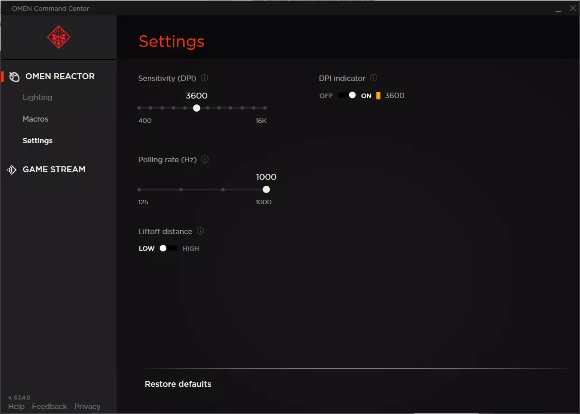580x414 pixels.
Task: Toggle the DPI indicator switch off
Action: pyautogui.click(x=347, y=95)
